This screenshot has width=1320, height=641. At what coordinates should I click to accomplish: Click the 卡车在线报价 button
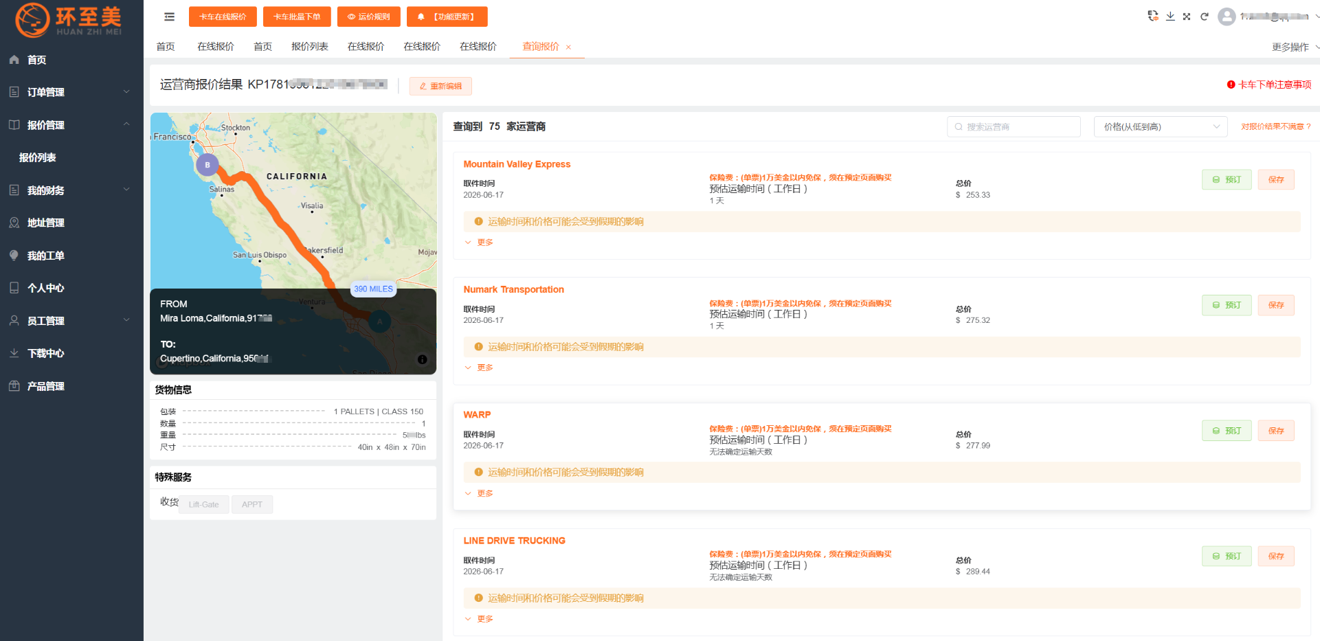(x=223, y=16)
